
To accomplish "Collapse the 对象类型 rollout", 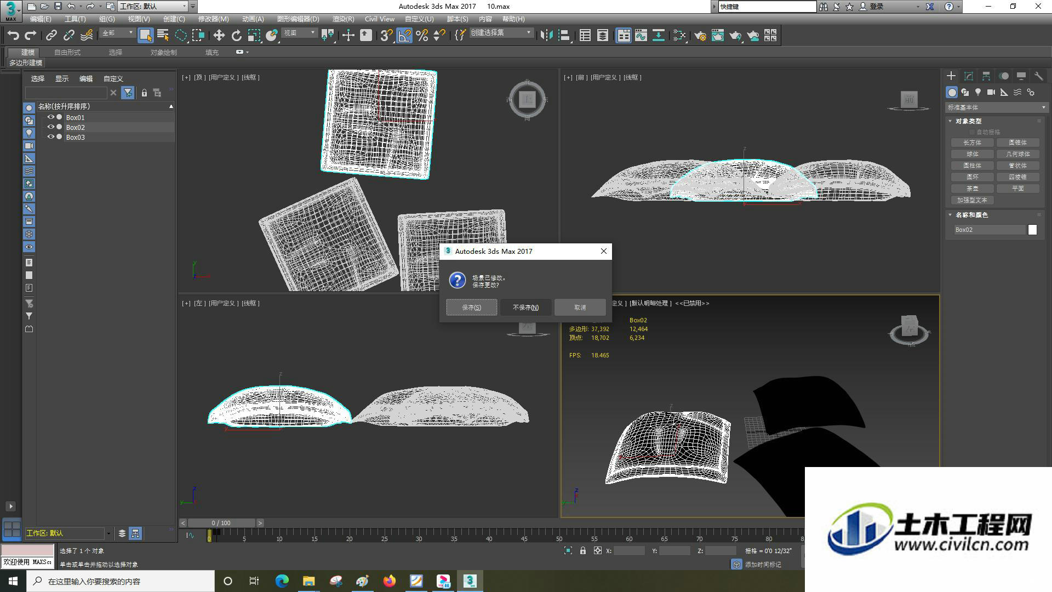I will point(968,121).
